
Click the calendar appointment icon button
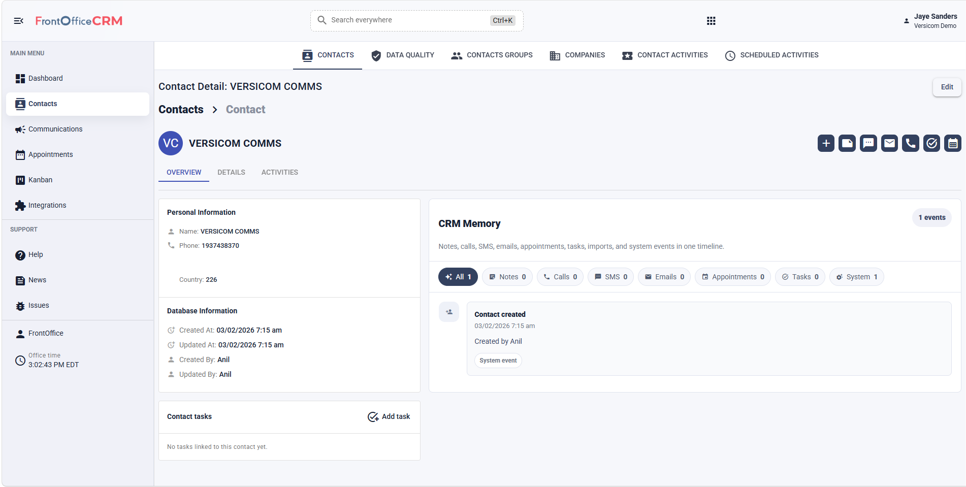pos(953,143)
